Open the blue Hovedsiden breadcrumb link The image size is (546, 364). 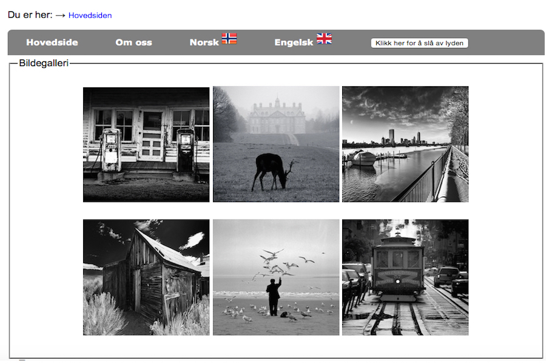[90, 15]
